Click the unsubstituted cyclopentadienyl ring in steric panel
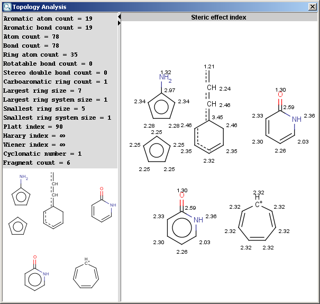 [x=157, y=149]
